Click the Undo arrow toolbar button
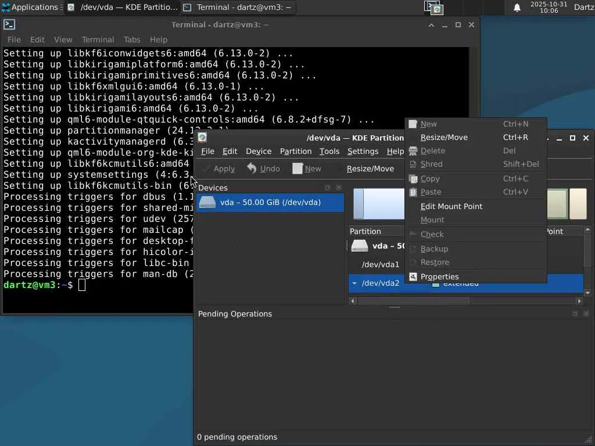This screenshot has height=446, width=595. [x=263, y=169]
